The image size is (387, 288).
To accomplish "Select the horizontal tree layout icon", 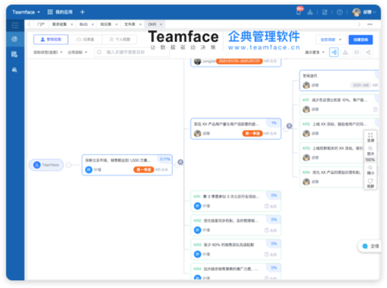I will (333, 52).
